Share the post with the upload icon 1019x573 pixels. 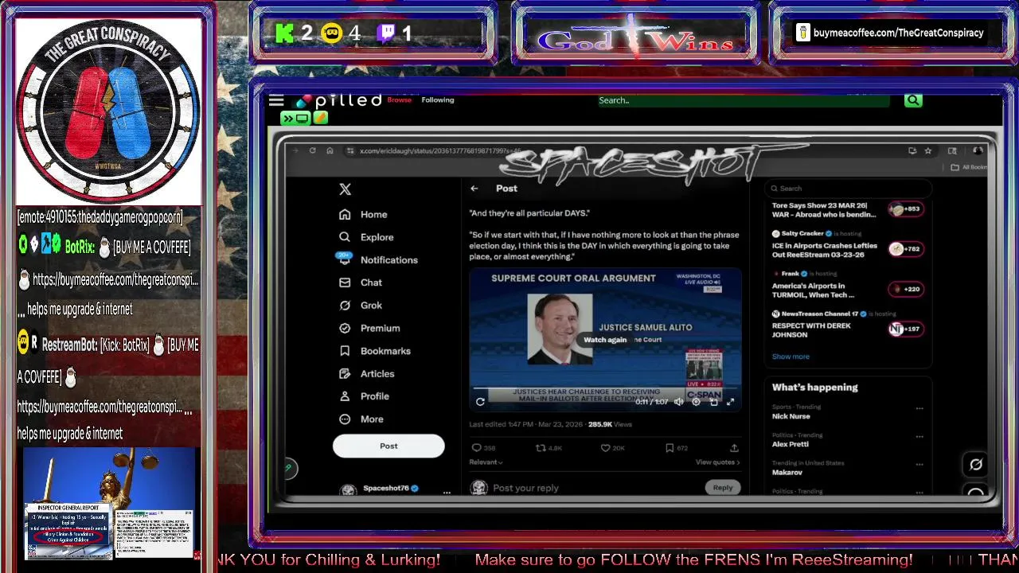733,448
